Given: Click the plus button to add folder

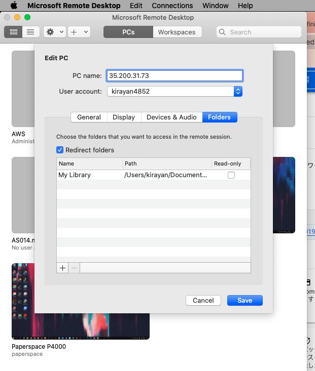Looking at the screenshot, I should point(62,268).
